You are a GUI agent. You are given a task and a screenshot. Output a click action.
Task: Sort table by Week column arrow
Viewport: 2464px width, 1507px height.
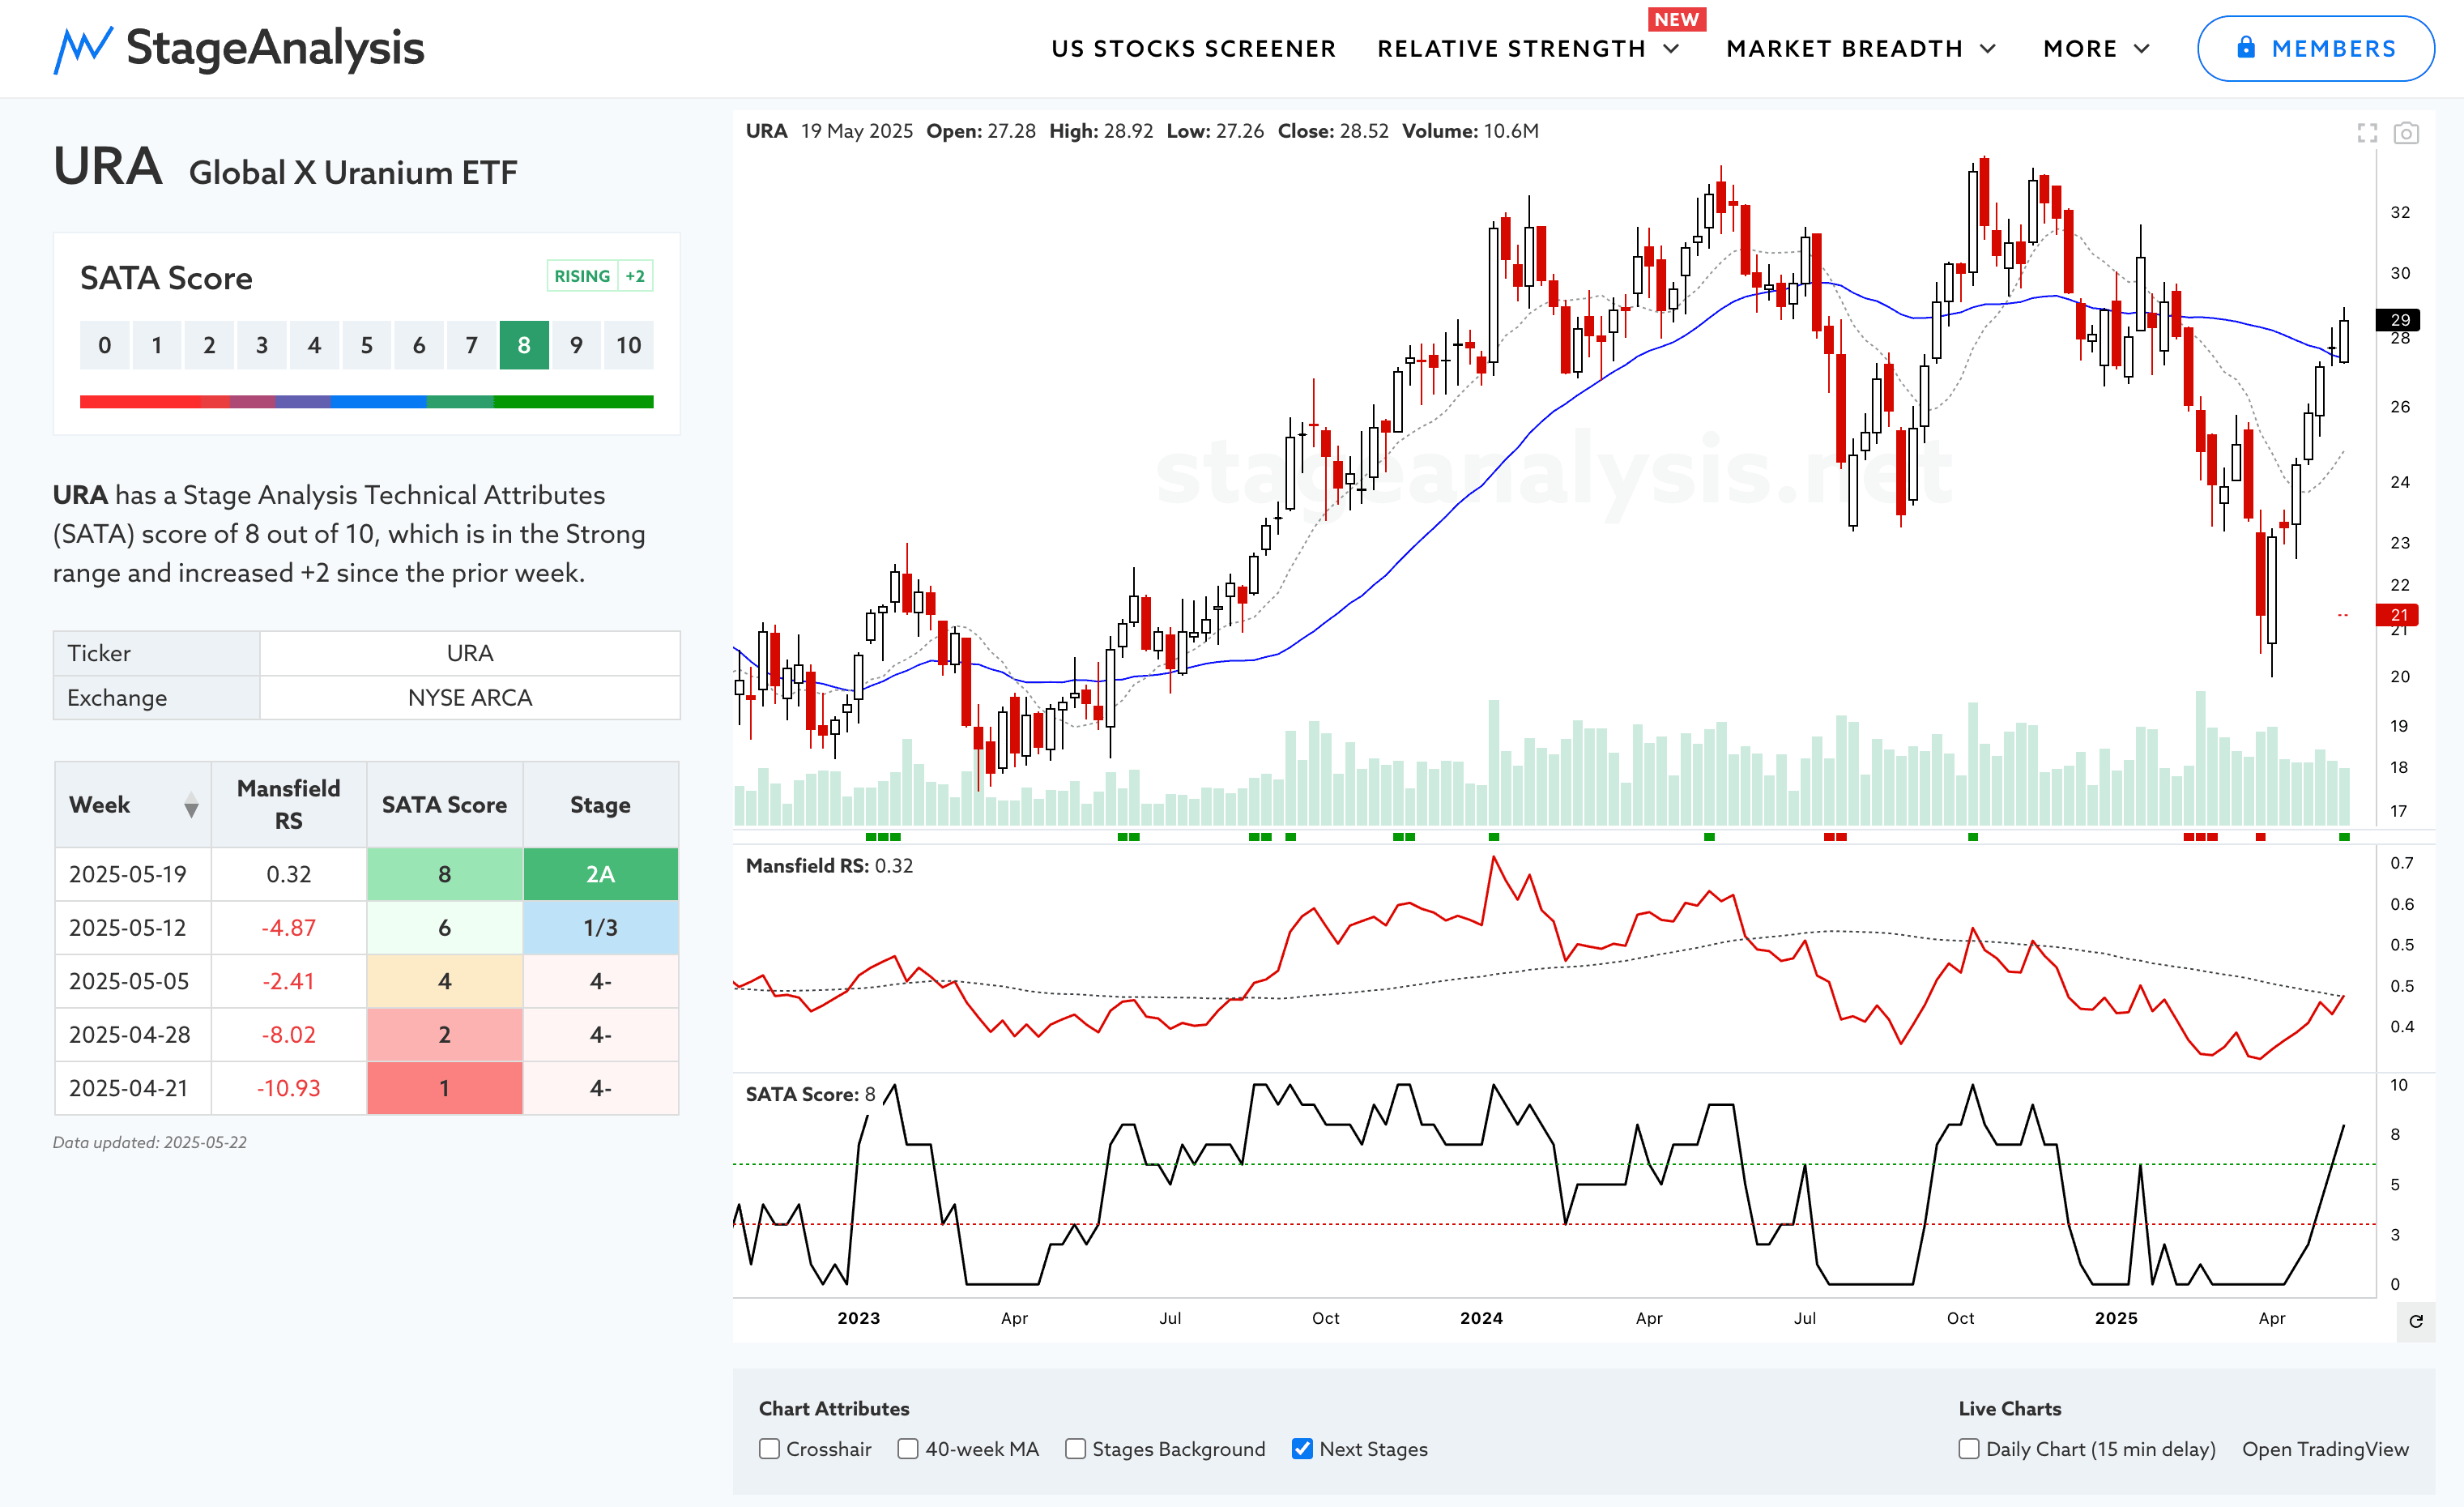[191, 805]
